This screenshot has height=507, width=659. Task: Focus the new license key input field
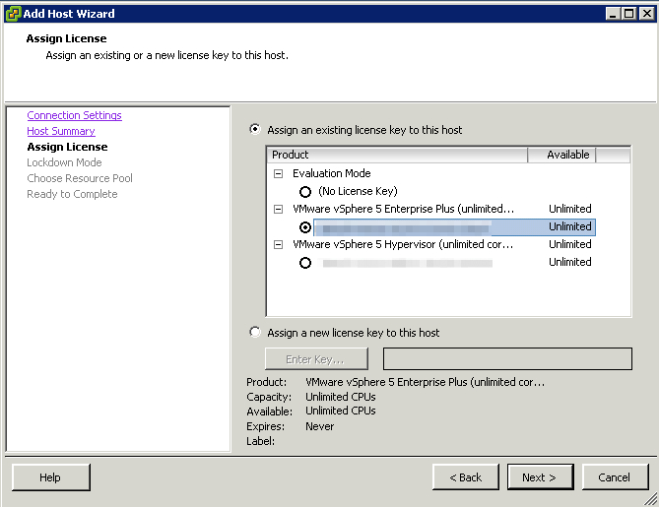coord(507,358)
